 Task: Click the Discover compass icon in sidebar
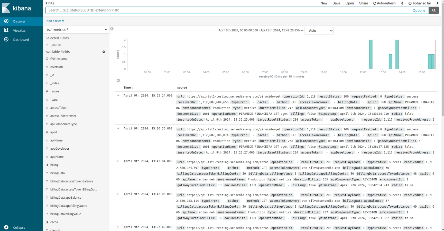point(6,21)
